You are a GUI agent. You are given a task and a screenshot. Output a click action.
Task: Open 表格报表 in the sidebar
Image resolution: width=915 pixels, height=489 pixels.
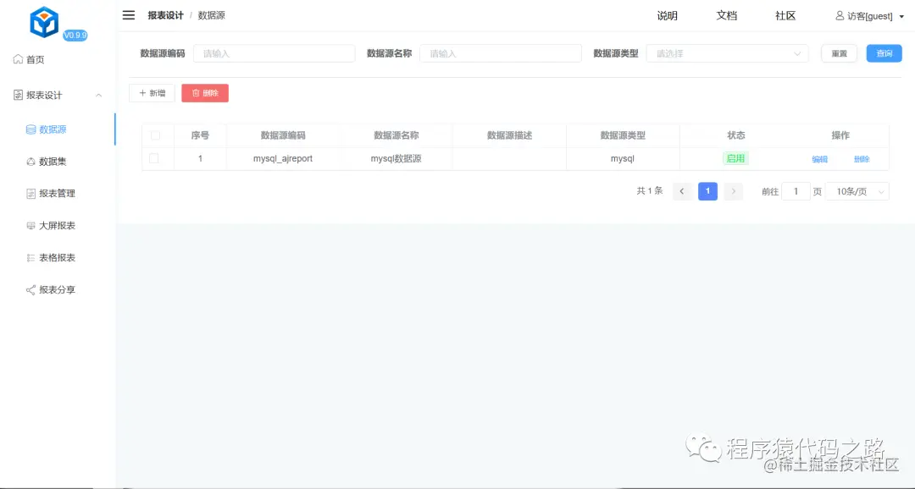[58, 258]
